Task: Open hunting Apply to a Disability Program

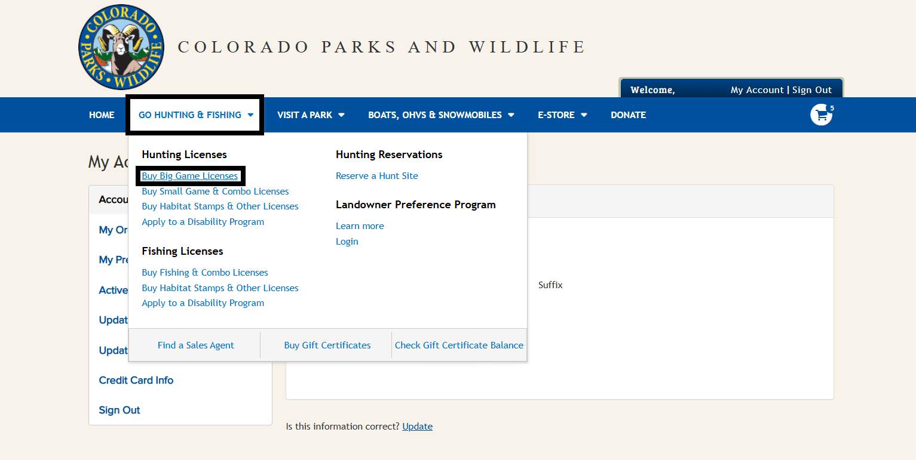Action: click(x=203, y=222)
